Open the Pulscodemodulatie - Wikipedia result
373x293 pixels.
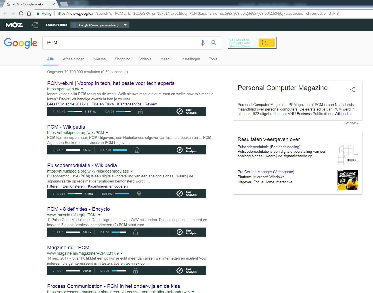pos(82,165)
